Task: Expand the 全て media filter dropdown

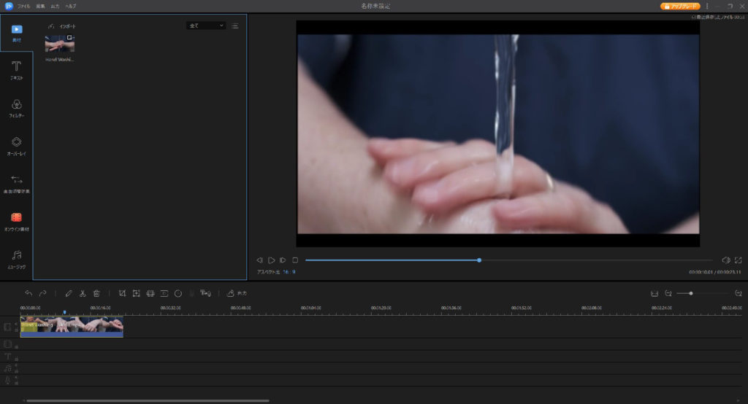Action: 206,26
